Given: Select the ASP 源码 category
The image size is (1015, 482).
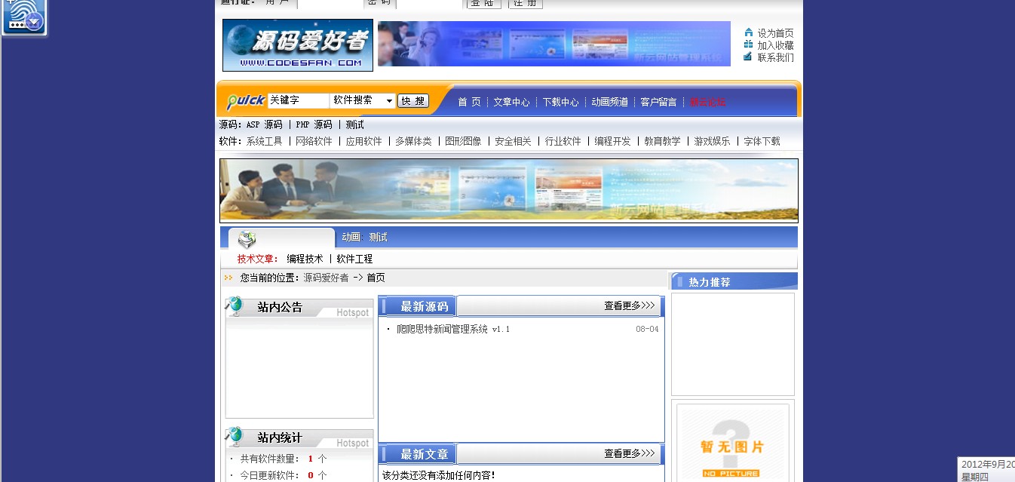Looking at the screenshot, I should [264, 124].
